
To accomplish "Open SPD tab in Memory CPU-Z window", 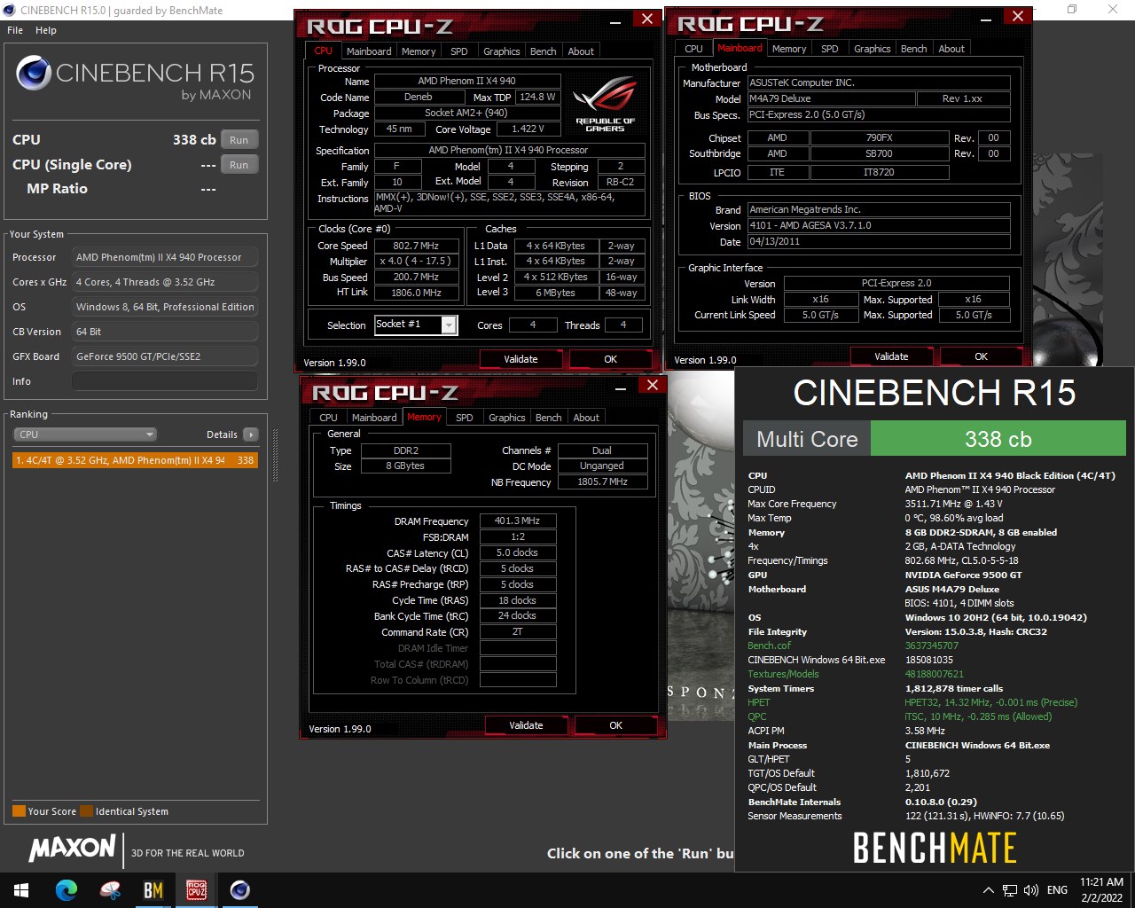I will tap(464, 418).
